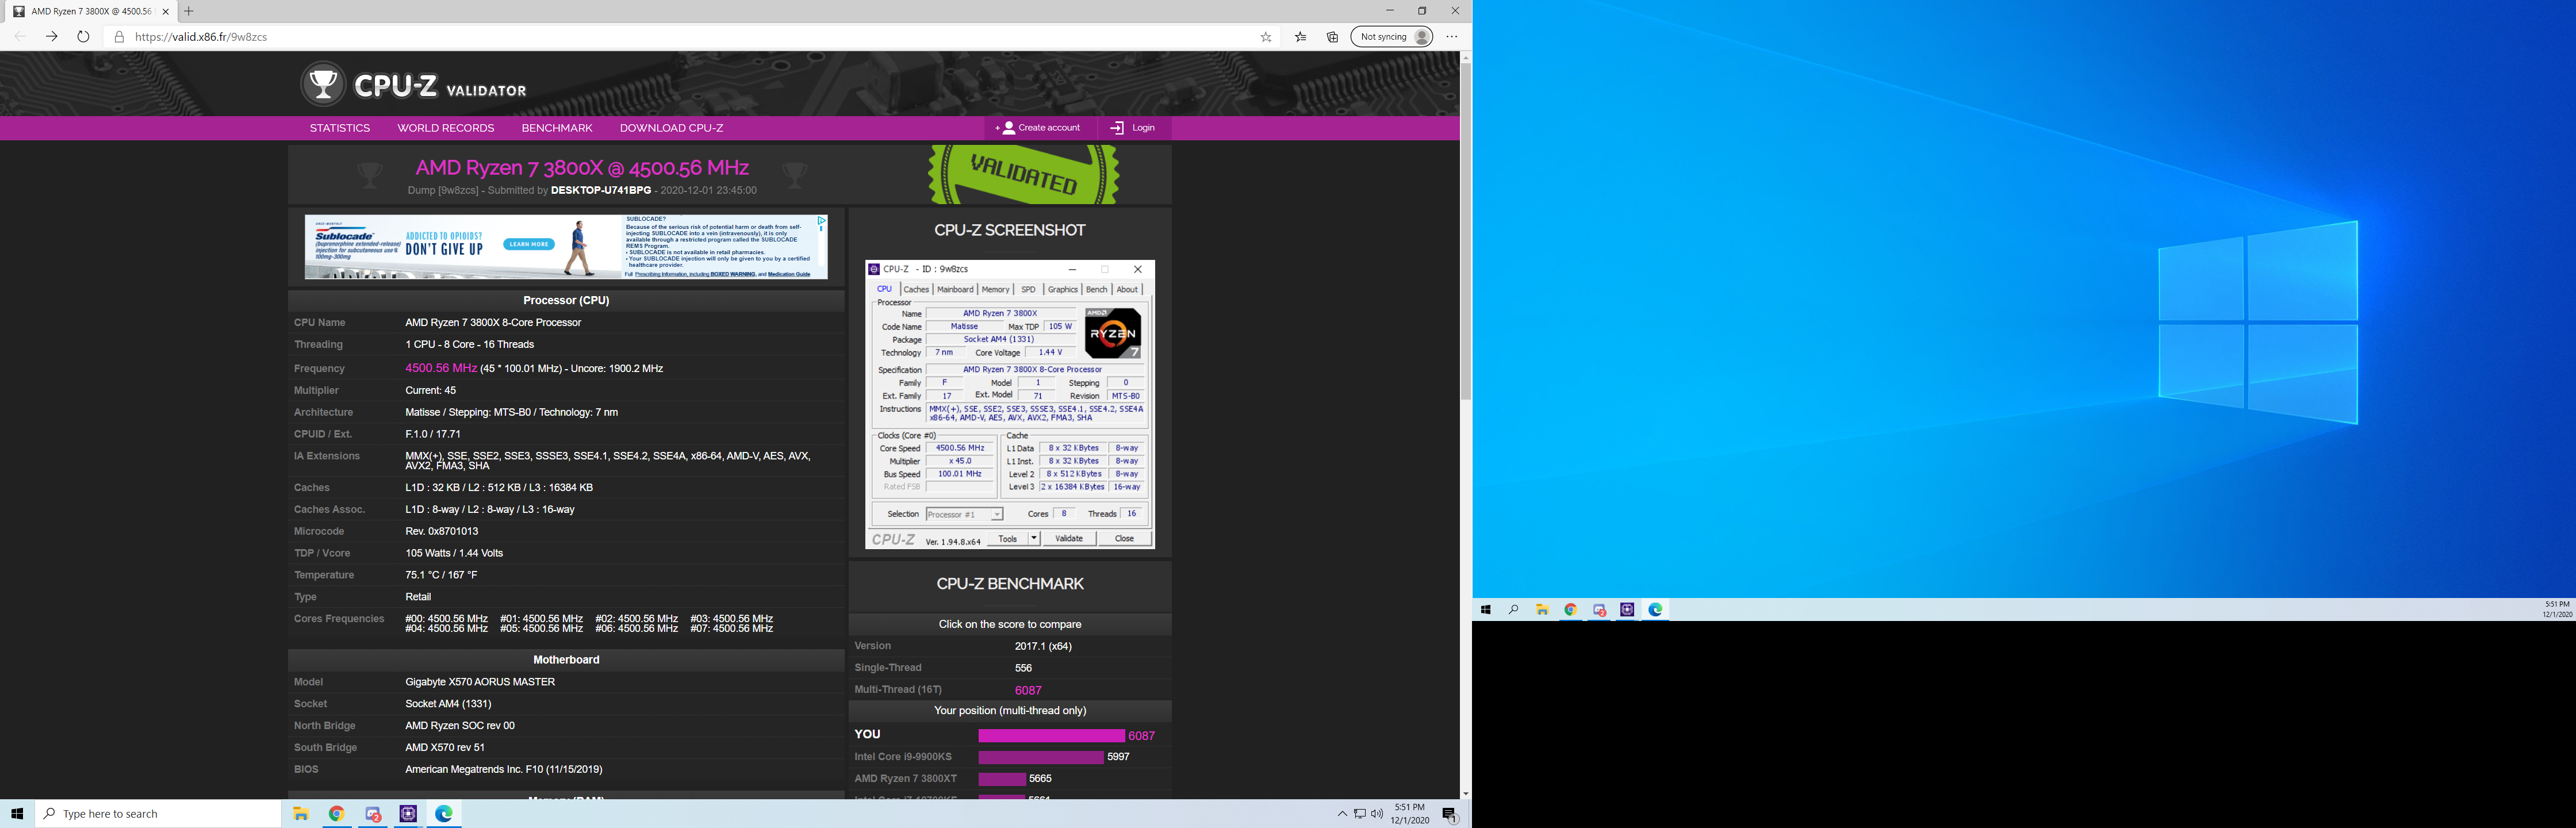
Task: Click the VALIDATED badge
Action: click(x=1023, y=175)
